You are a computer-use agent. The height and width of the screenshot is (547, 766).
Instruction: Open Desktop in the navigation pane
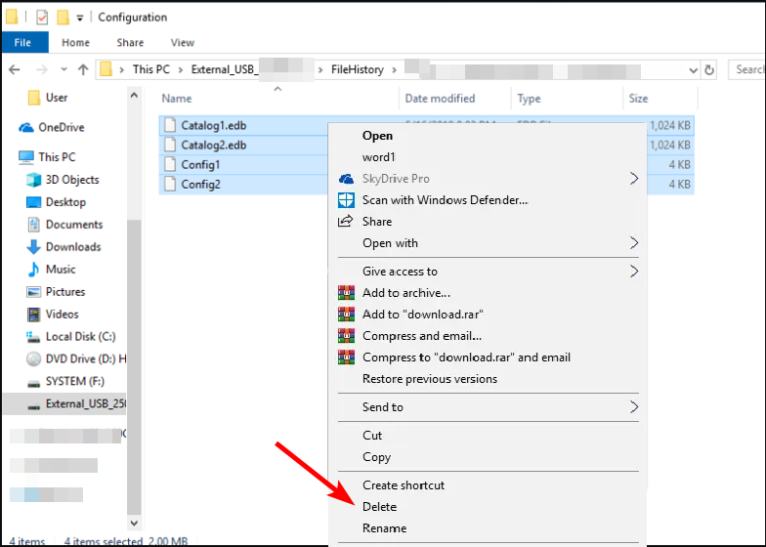57,201
